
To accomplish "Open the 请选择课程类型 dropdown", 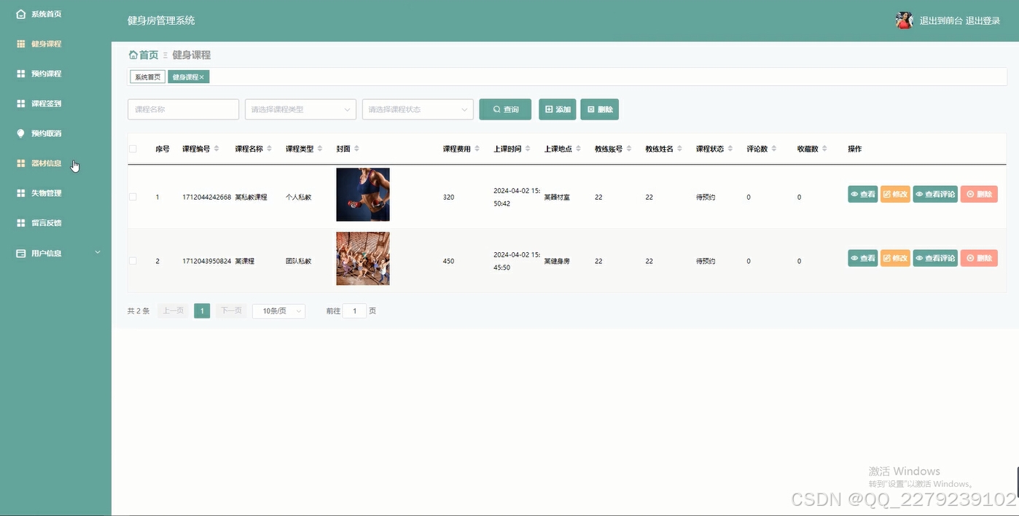I will [300, 109].
